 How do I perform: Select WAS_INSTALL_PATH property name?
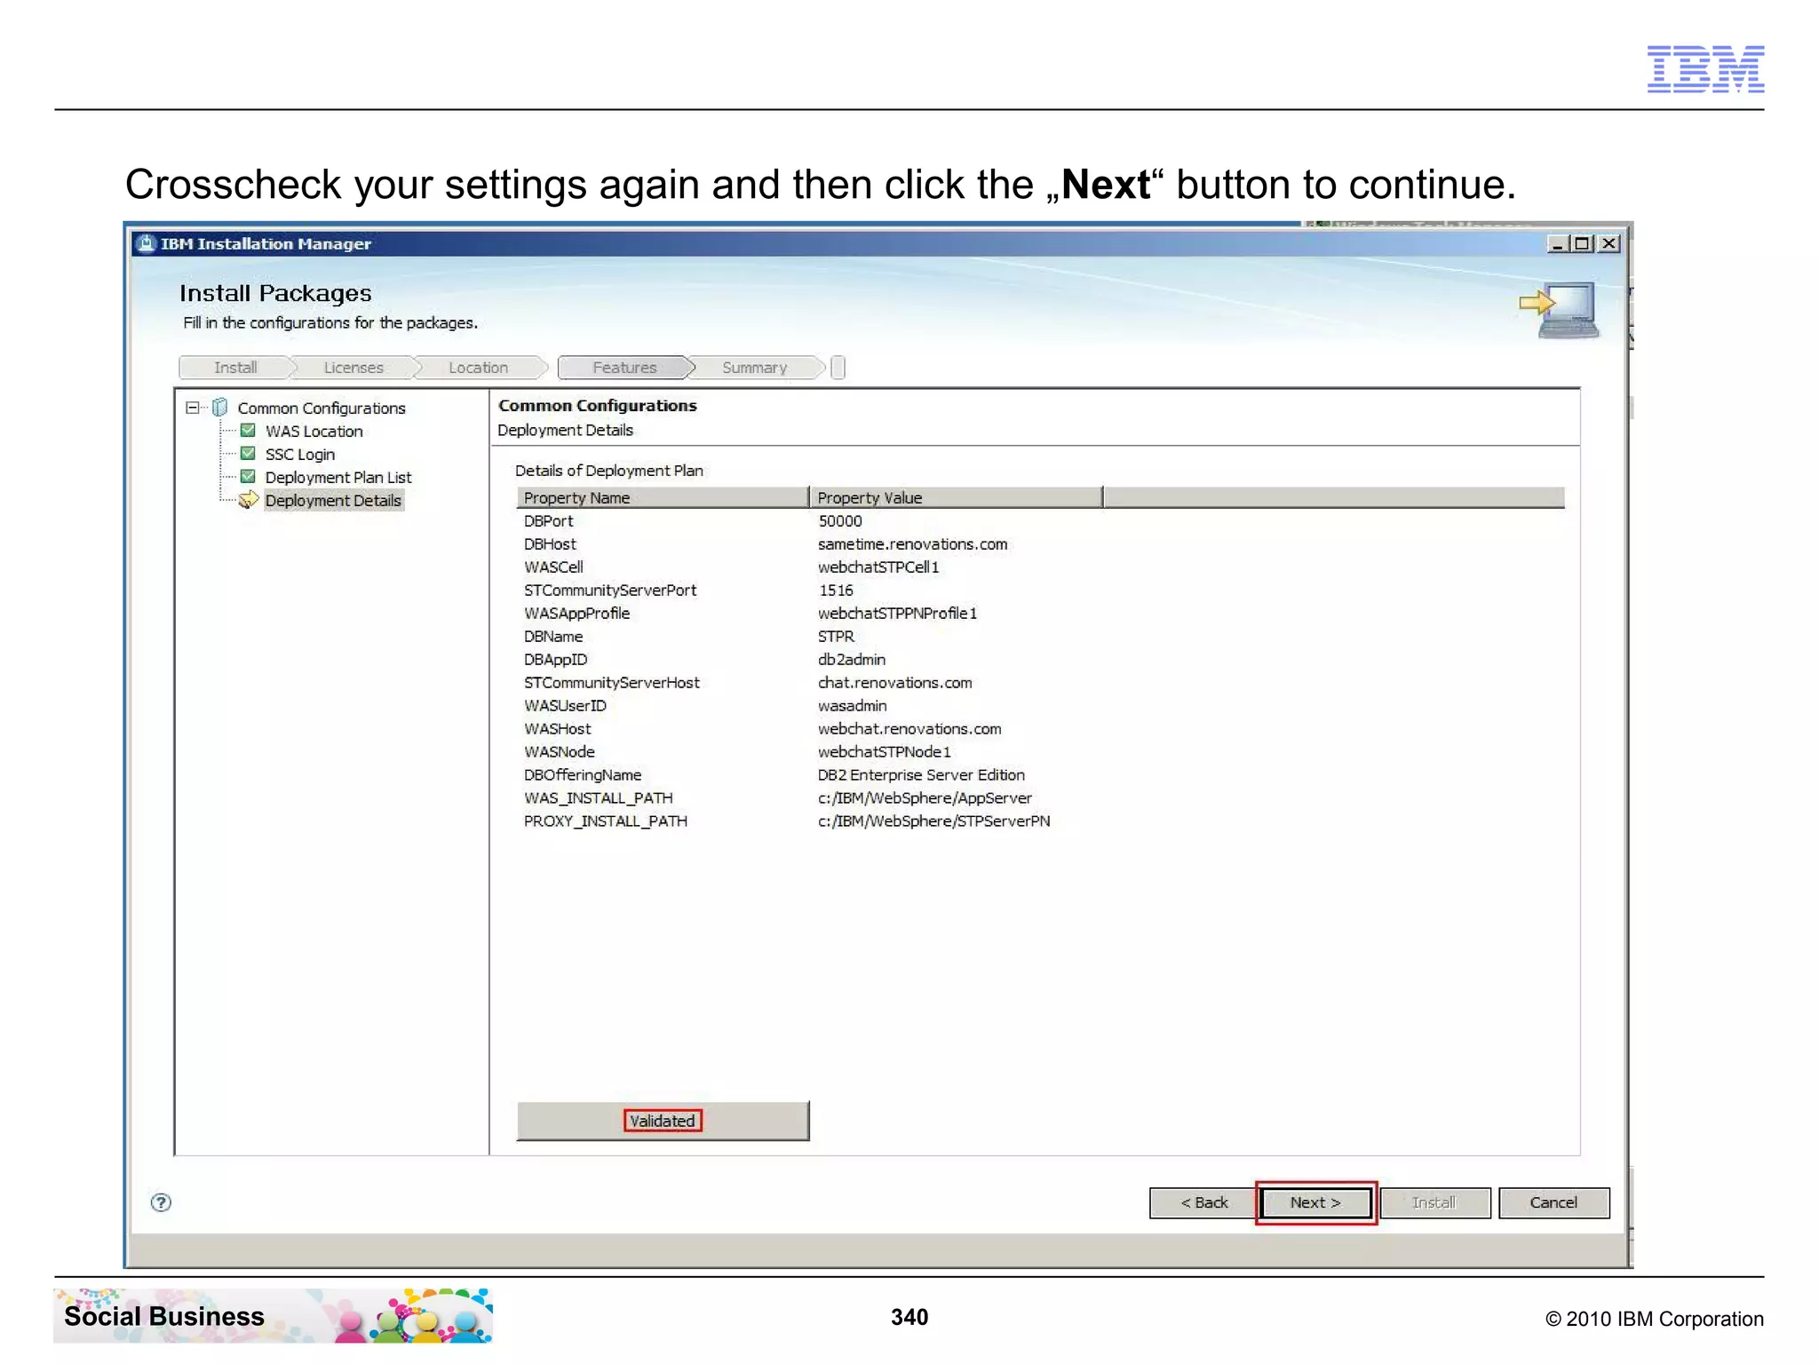pos(599,798)
